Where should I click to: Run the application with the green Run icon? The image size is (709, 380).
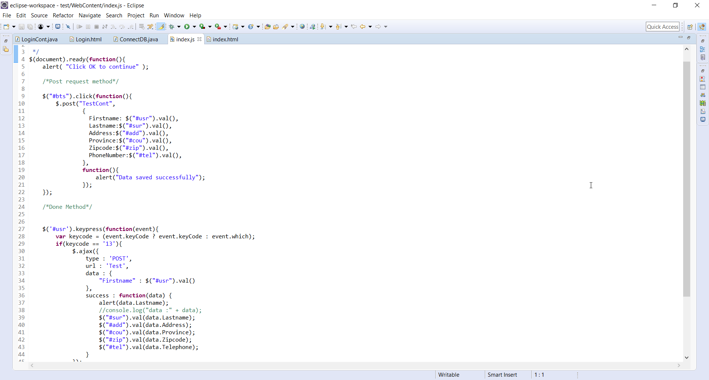[187, 26]
